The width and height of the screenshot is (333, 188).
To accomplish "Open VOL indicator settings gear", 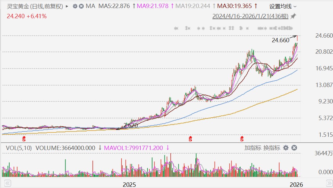I will point(286,148).
